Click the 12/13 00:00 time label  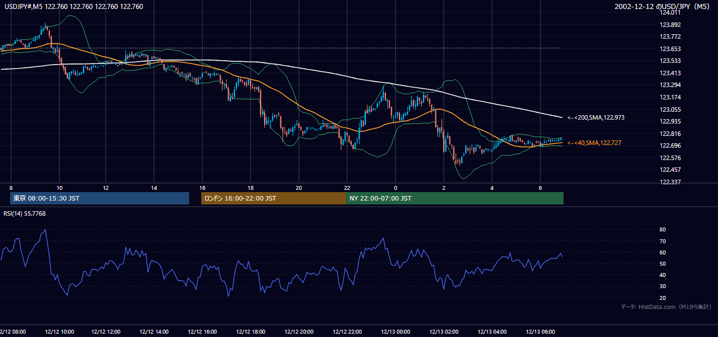397,331
